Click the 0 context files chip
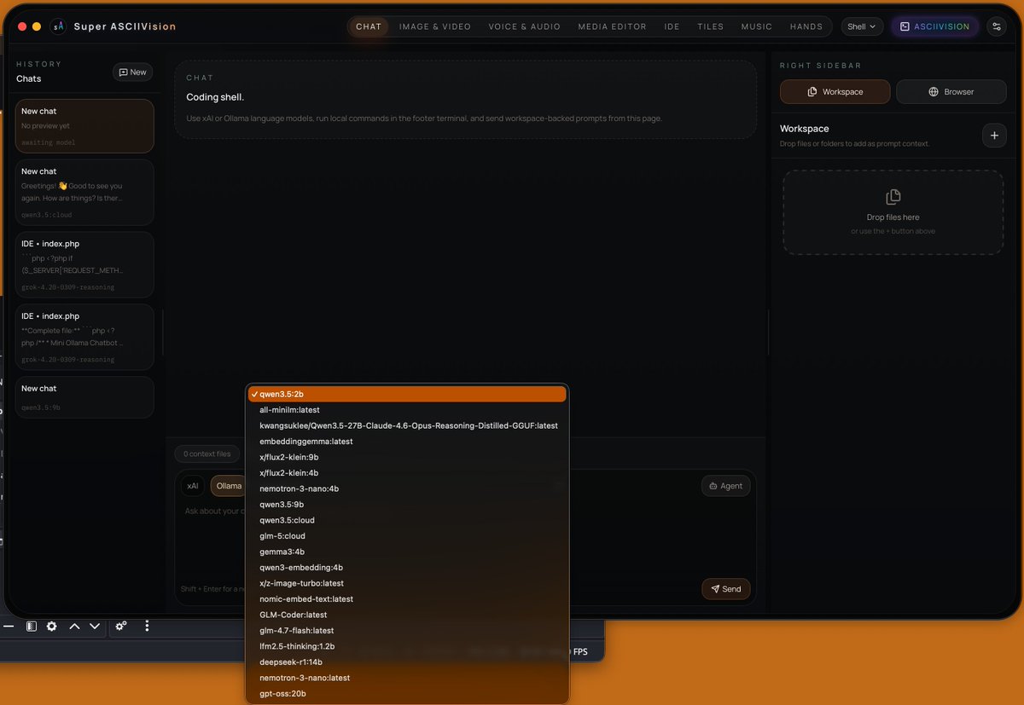1024x705 pixels. (207, 454)
